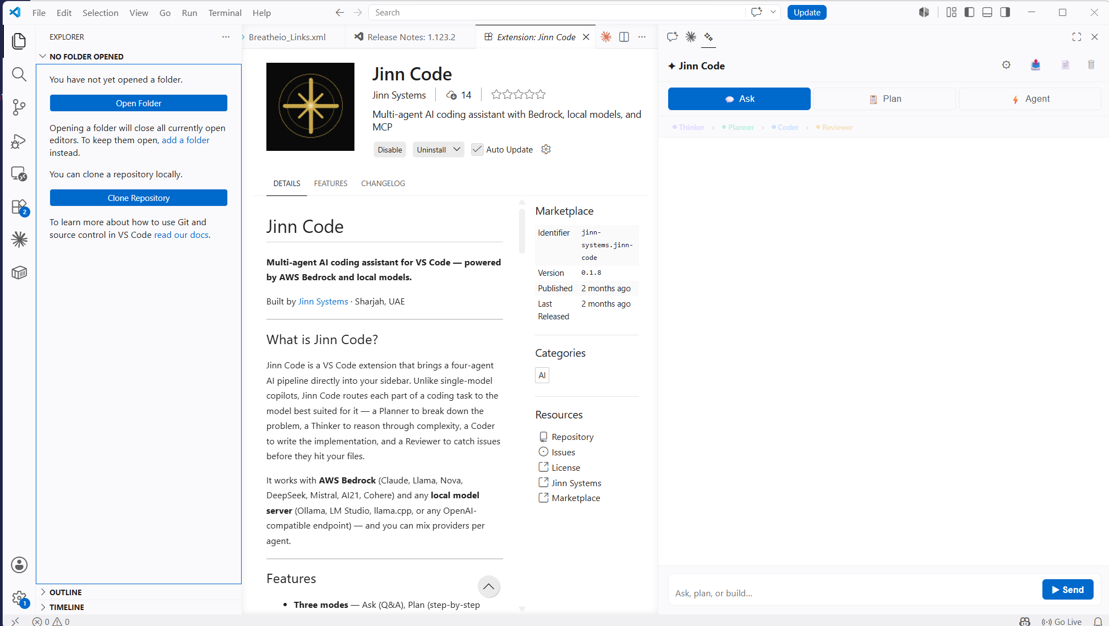This screenshot has width=1109, height=626.
Task: Maximize the Jinn Code side panel
Action: pyautogui.click(x=1077, y=37)
